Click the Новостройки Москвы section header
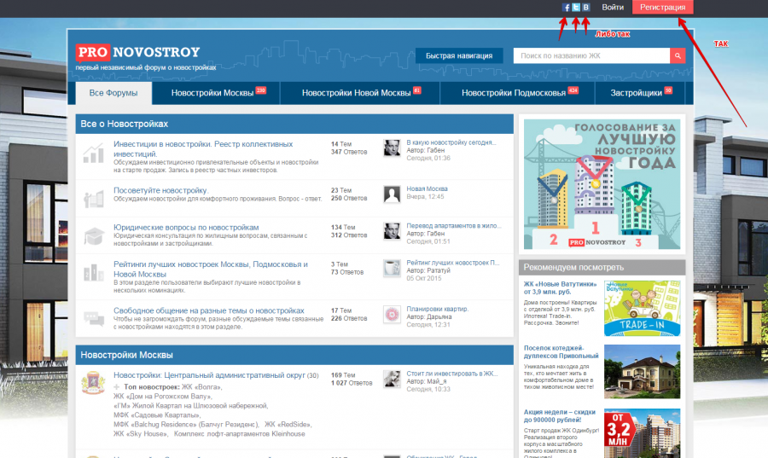The image size is (768, 458). point(294,355)
